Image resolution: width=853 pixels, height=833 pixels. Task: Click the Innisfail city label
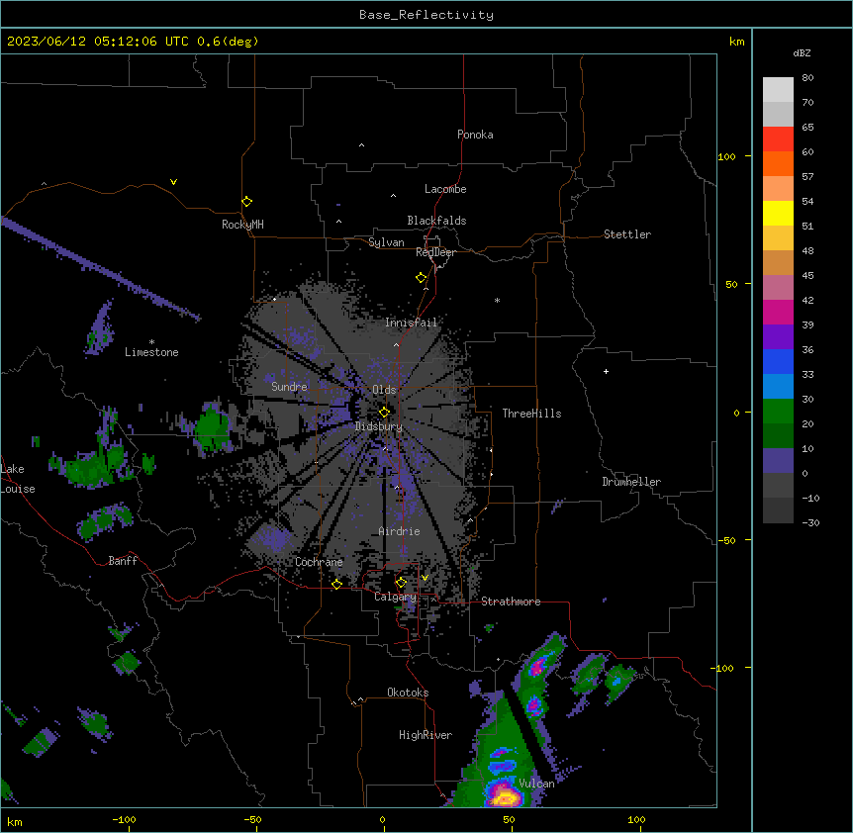tap(411, 323)
